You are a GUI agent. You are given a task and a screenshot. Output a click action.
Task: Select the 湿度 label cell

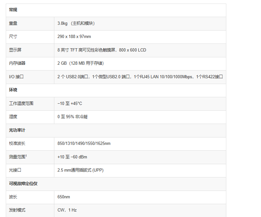13,117
